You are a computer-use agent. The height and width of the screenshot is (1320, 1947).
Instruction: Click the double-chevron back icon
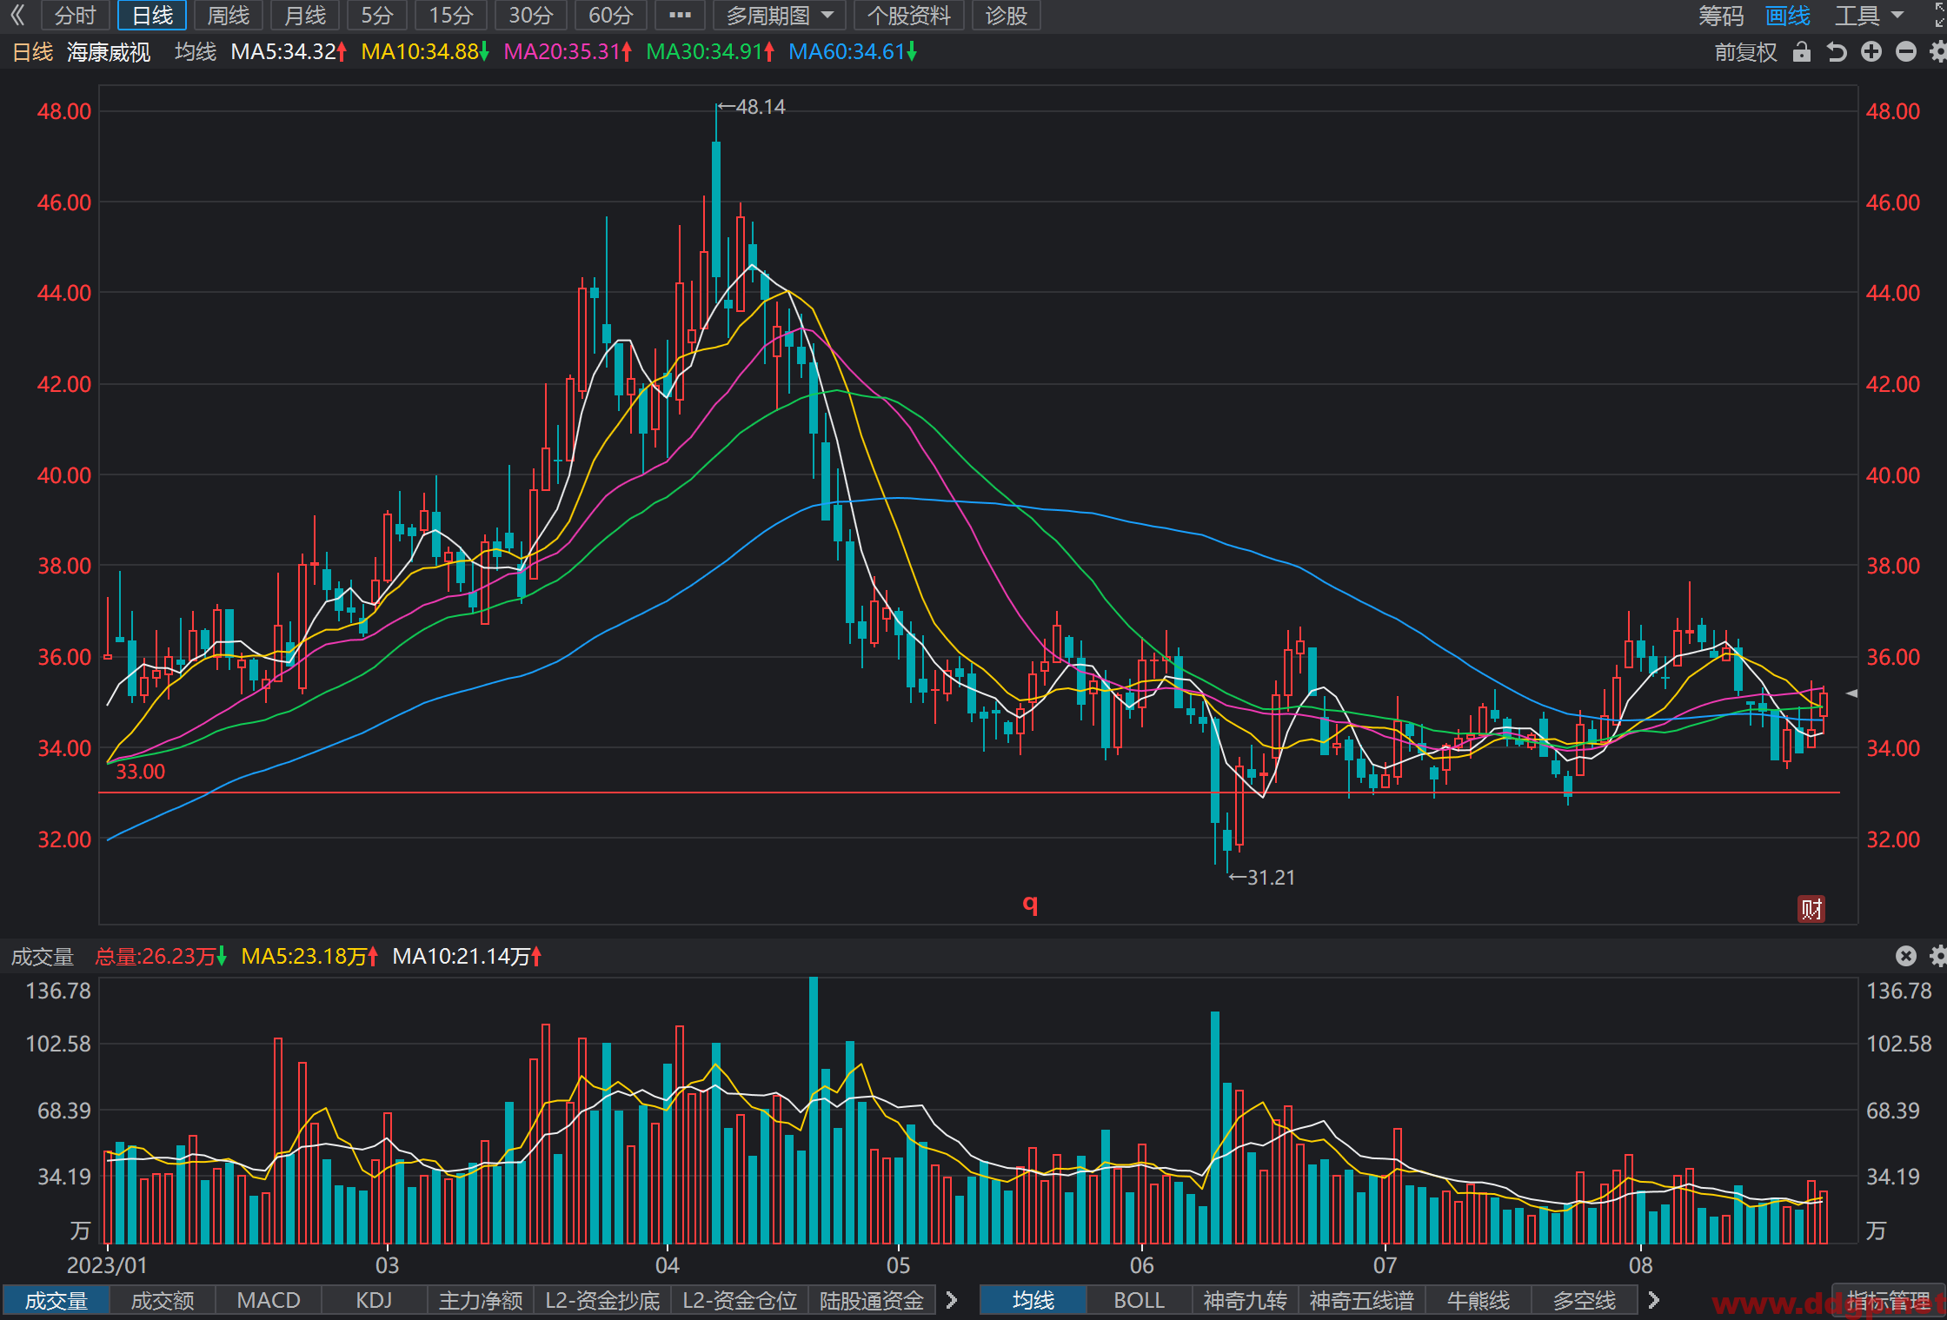point(17,15)
